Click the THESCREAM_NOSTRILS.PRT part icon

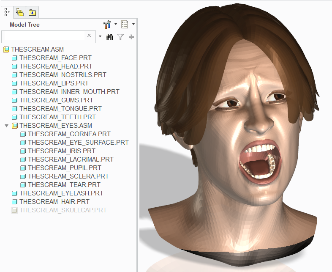coord(14,75)
